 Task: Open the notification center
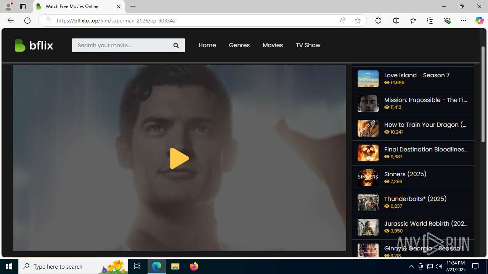[476, 266]
